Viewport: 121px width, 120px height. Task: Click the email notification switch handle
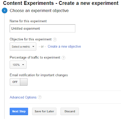coord(24,82)
